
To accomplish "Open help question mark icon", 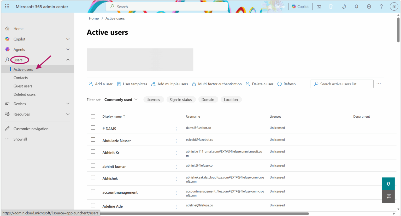I will pos(381,7).
